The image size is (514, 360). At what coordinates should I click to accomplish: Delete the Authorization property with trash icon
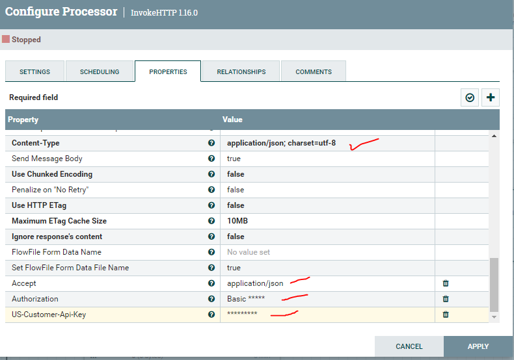point(446,299)
